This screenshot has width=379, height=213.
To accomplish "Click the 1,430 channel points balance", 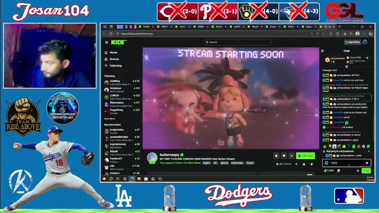I will point(329,171).
